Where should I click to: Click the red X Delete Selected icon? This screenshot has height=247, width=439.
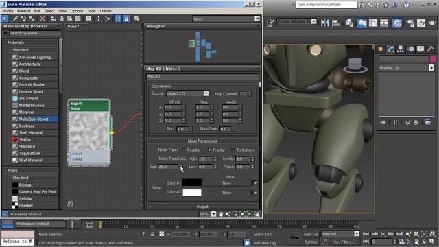43,19
